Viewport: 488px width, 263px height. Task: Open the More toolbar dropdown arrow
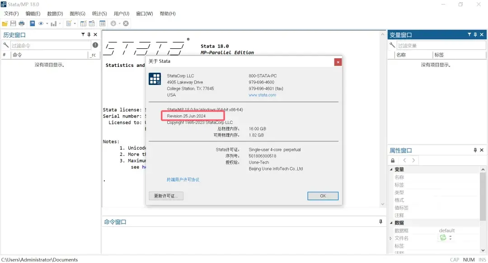(x=119, y=23)
